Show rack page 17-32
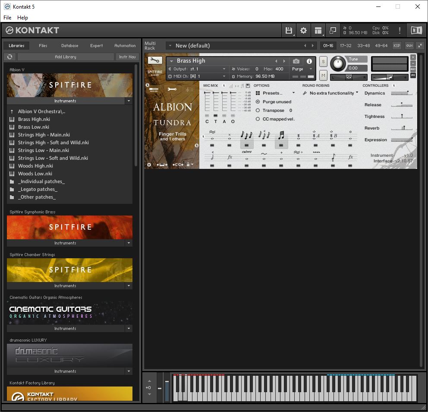The height and width of the screenshot is (412, 428). pos(346,46)
